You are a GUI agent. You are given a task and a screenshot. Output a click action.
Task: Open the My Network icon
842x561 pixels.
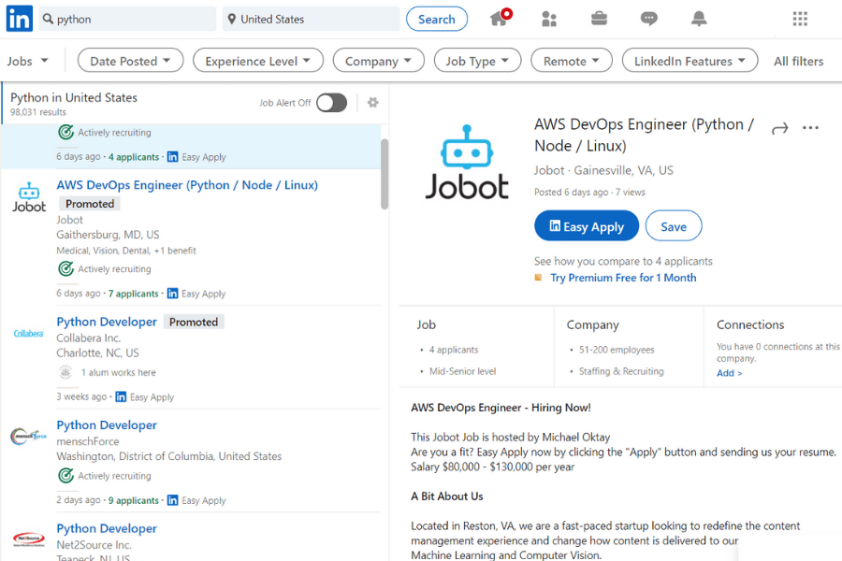(549, 18)
